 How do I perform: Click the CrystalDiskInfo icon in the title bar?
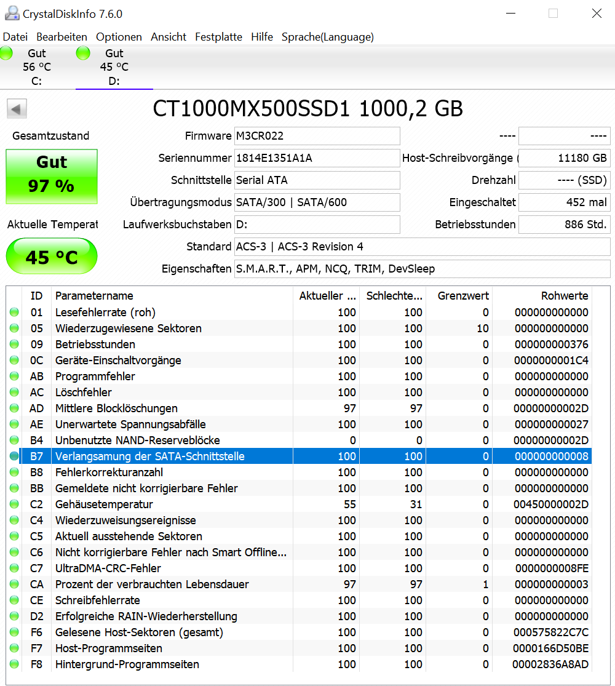click(12, 13)
